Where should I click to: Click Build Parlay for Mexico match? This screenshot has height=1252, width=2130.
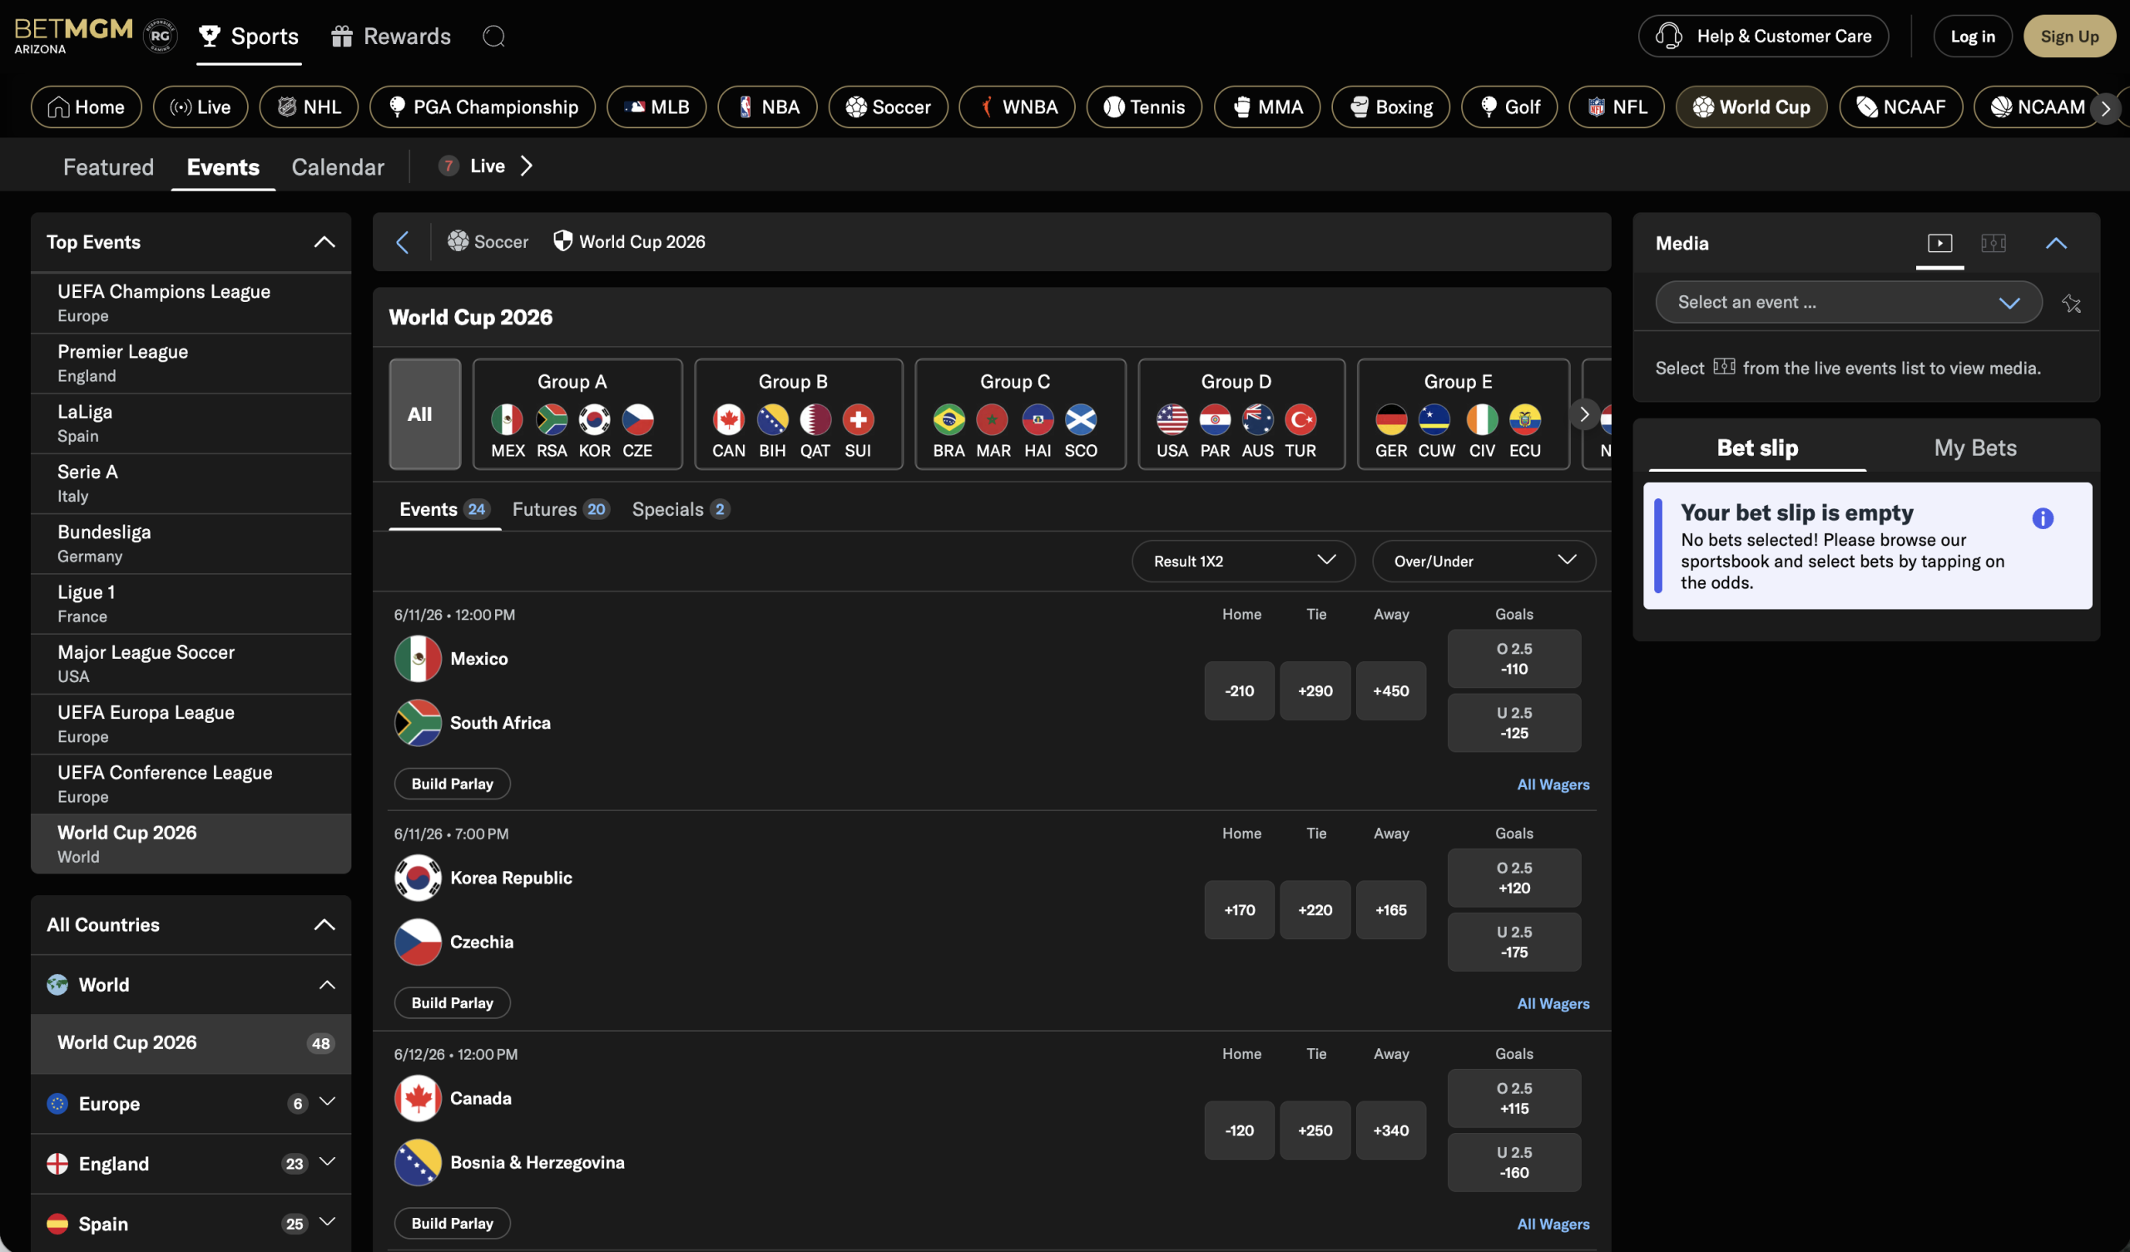[452, 784]
